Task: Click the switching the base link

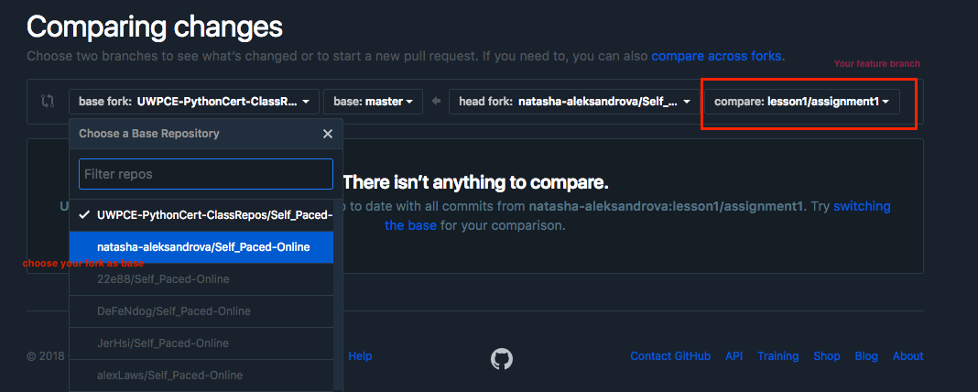Action: click(861, 207)
